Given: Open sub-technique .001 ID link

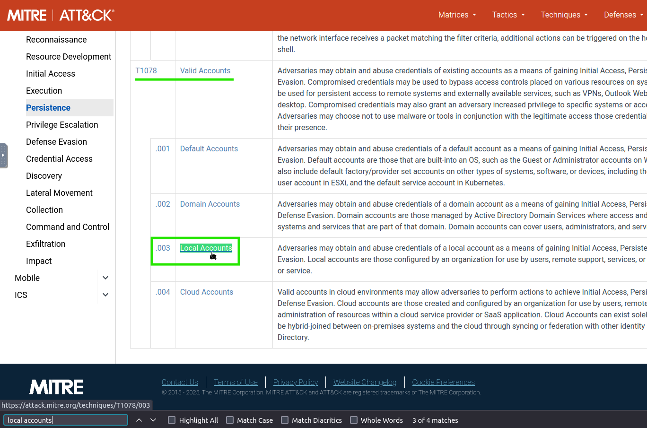Looking at the screenshot, I should tap(163, 148).
